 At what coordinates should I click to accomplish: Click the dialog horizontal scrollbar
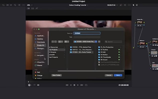click(91, 71)
